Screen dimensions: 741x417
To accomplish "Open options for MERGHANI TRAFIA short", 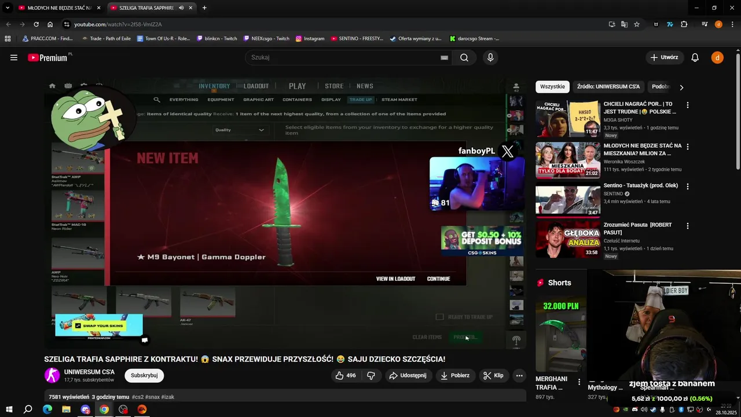I will click(579, 382).
